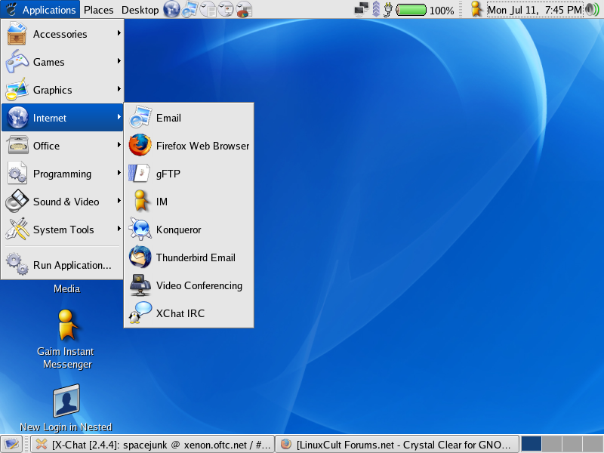The image size is (604, 453).
Task: Launch XChat IRC label
Action: point(180,313)
